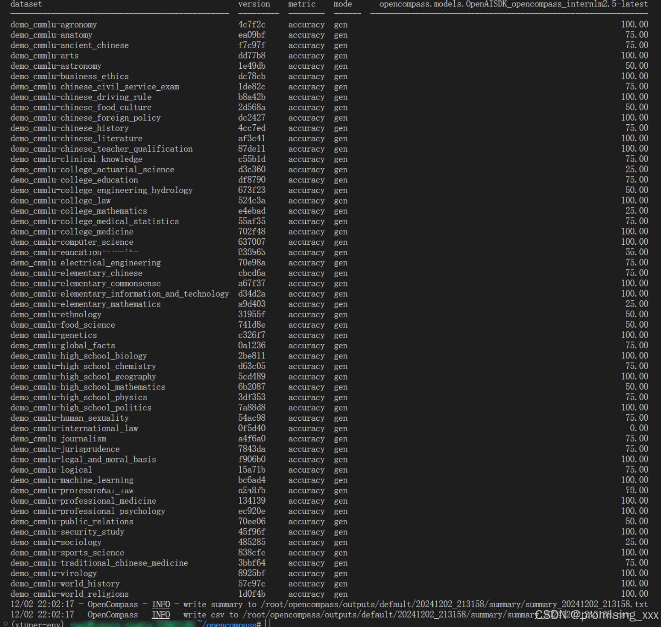Click demo_cmmlu-virology dataset name
Image resolution: width=661 pixels, height=627 pixels.
[x=54, y=573]
